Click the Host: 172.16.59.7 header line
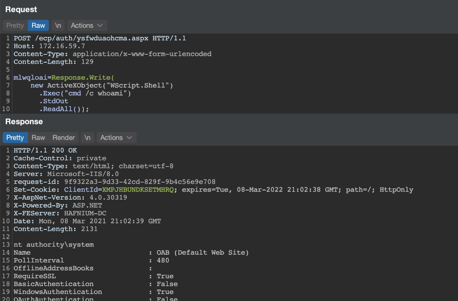458x301 pixels. click(x=49, y=46)
